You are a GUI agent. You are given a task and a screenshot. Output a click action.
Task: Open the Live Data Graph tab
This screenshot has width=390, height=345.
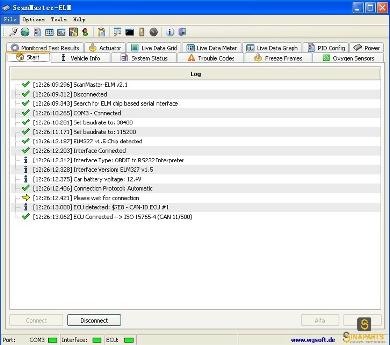point(272,48)
